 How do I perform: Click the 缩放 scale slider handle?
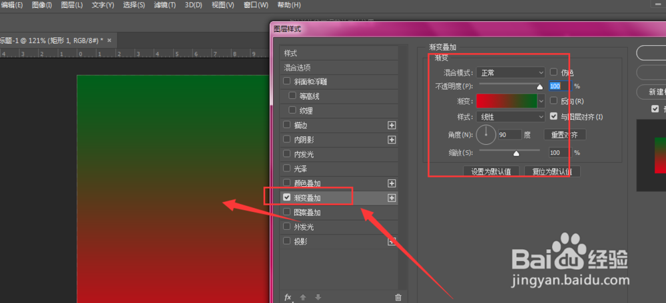(516, 153)
